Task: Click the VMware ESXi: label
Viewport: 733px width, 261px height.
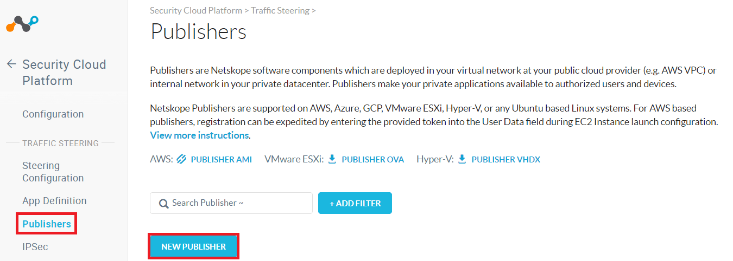Action: [x=294, y=159]
